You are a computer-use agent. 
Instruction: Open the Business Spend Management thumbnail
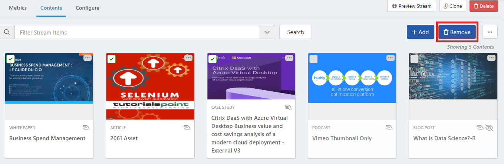[49, 78]
